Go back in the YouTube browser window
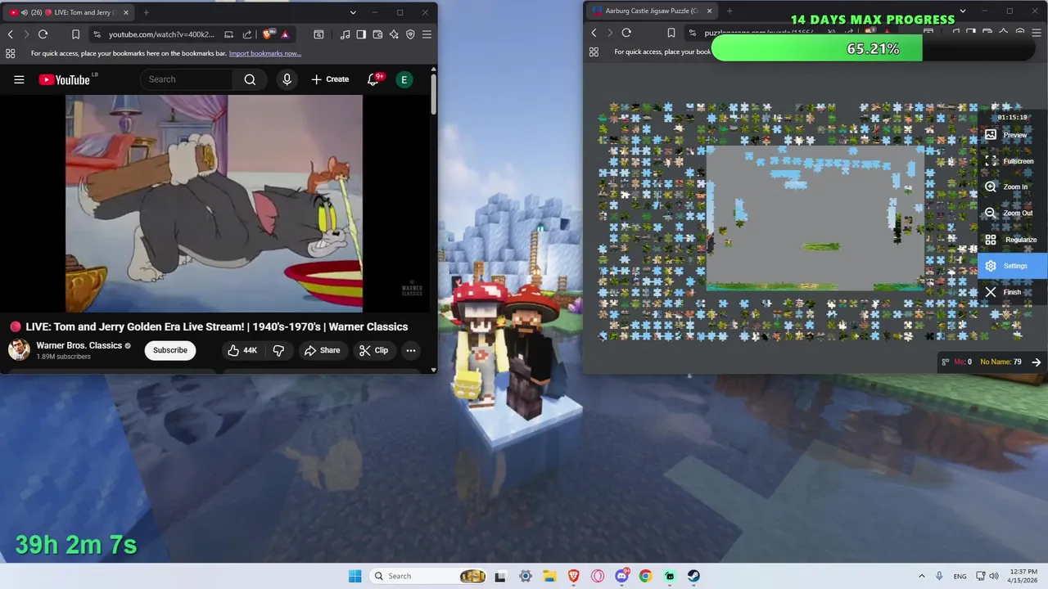The width and height of the screenshot is (1048, 589). [10, 34]
